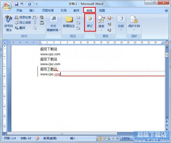Image resolution: width=171 pixels, height=143 pixels.
Task: Click the previous comment icon
Action: [x=78, y=23]
